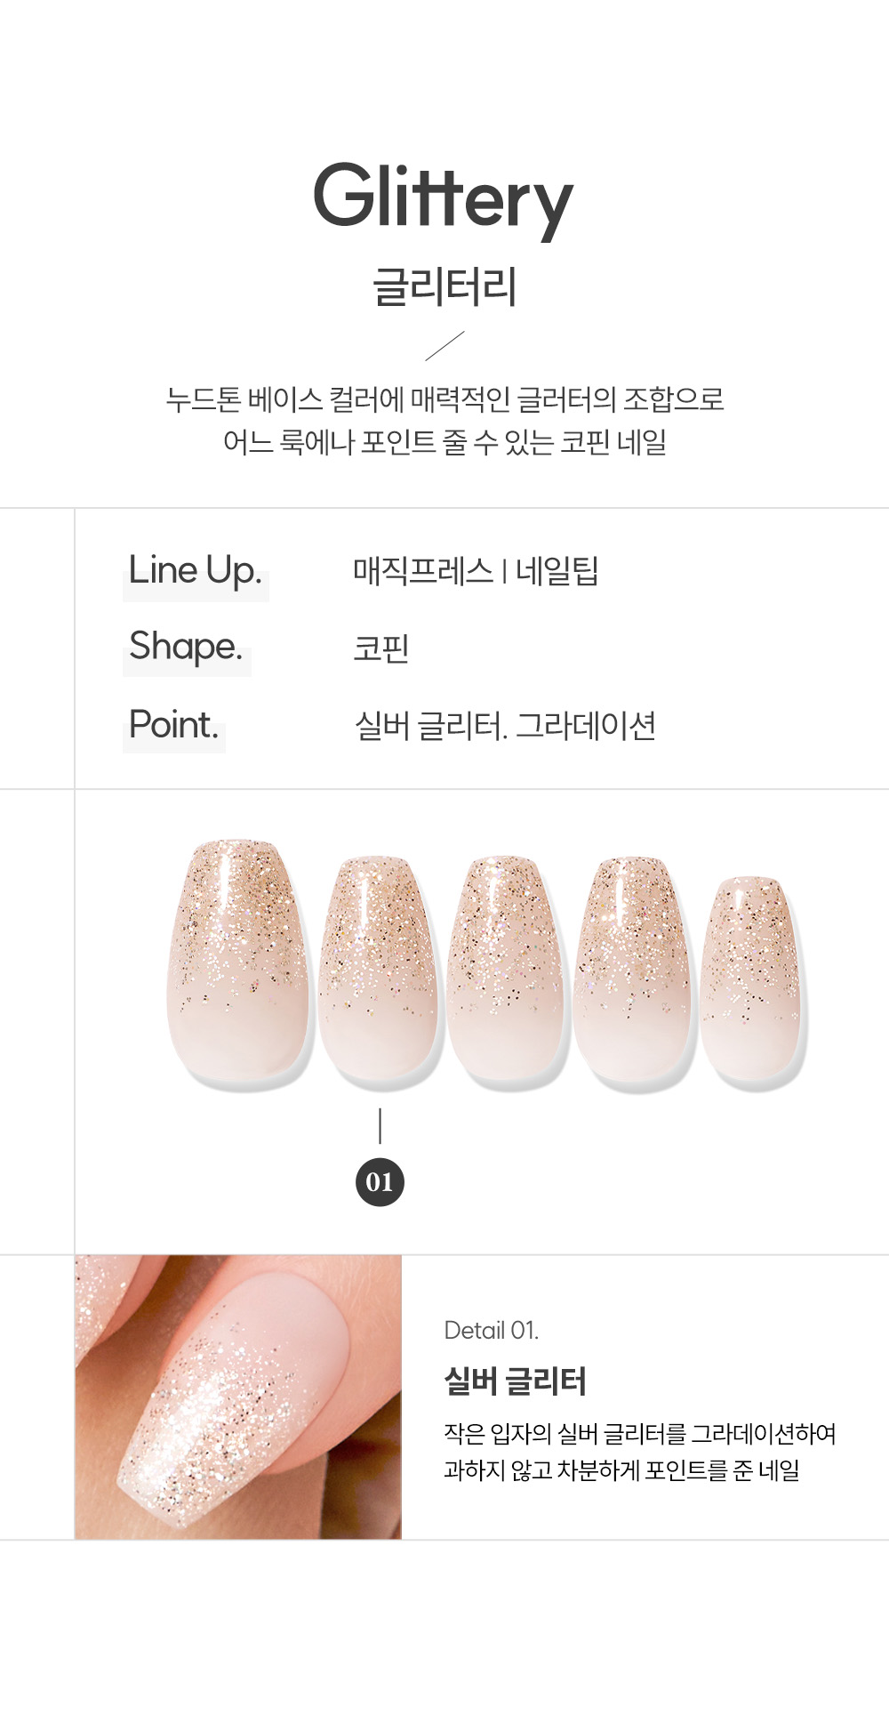Screen dimensions: 889x1723
Task: Click the 코핀 shape value
Action: tap(381, 648)
